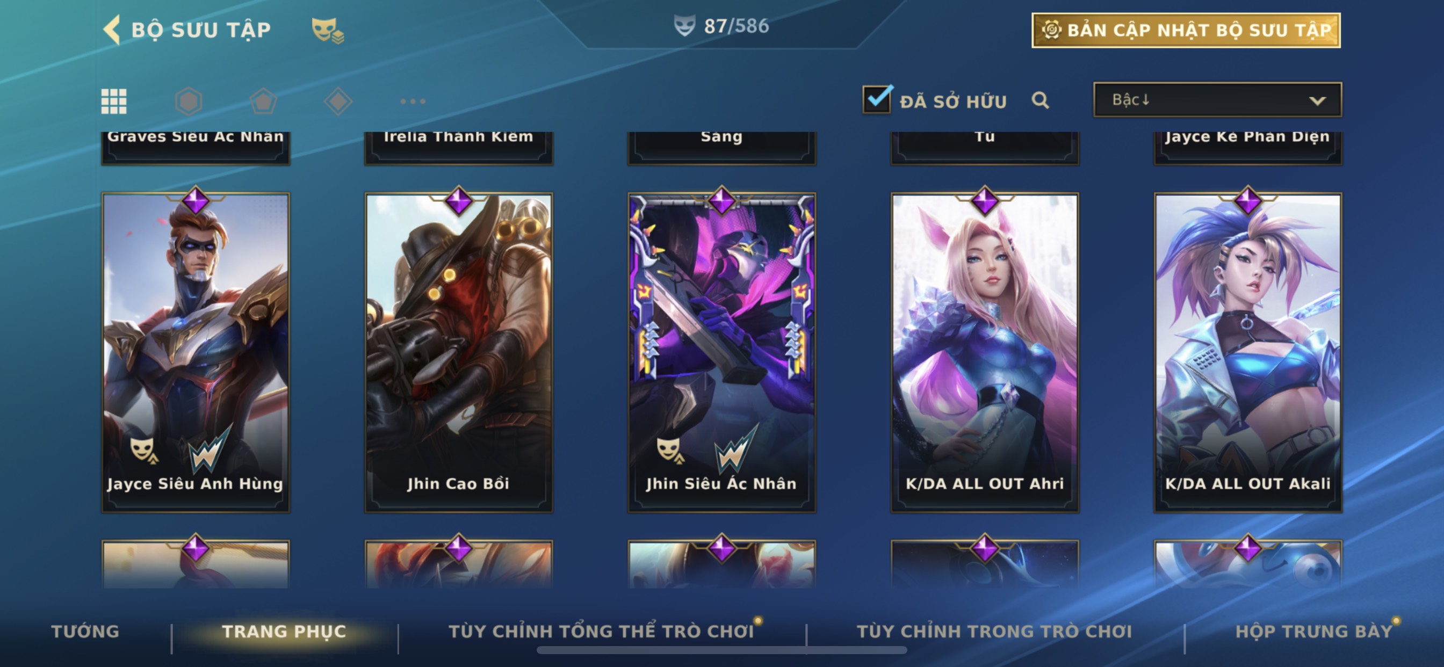Show more filters via the three dots

413,102
